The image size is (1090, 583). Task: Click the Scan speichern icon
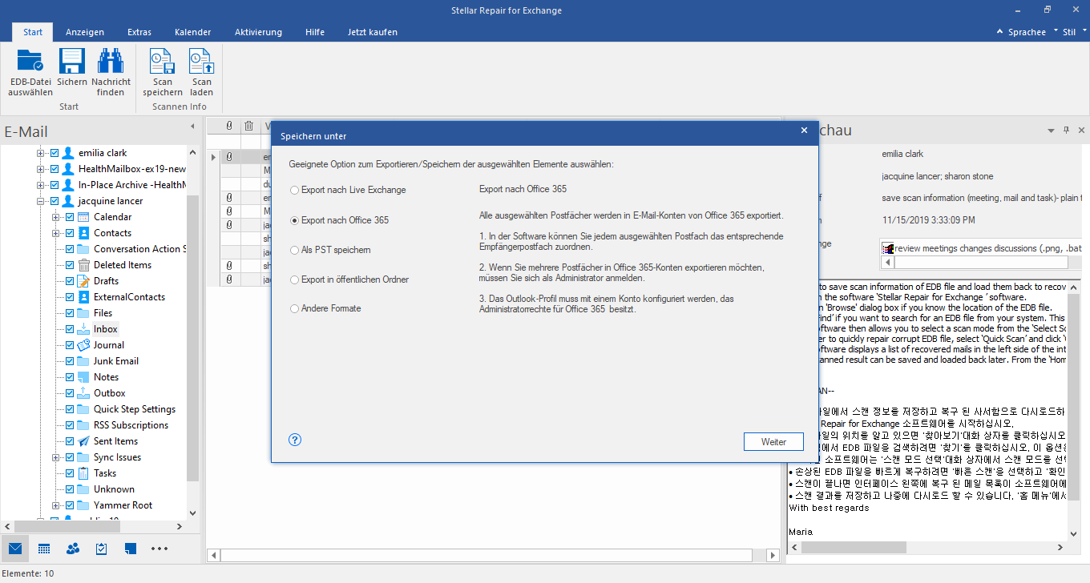[x=163, y=62]
